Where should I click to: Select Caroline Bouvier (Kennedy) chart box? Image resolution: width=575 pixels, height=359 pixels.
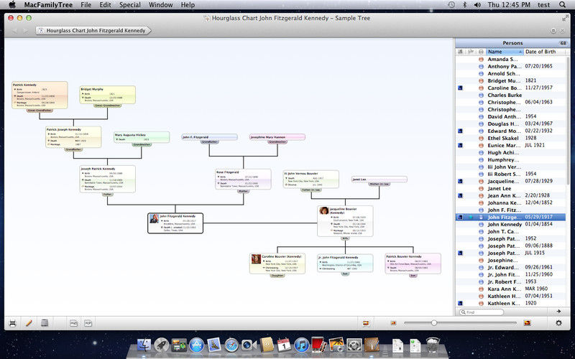[277, 264]
